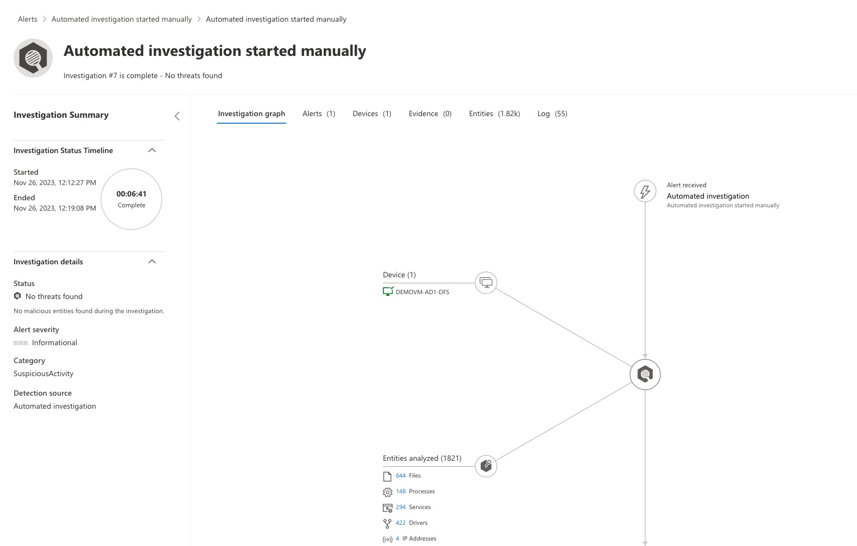
Task: Click the Processes gear icon
Action: [x=387, y=492]
